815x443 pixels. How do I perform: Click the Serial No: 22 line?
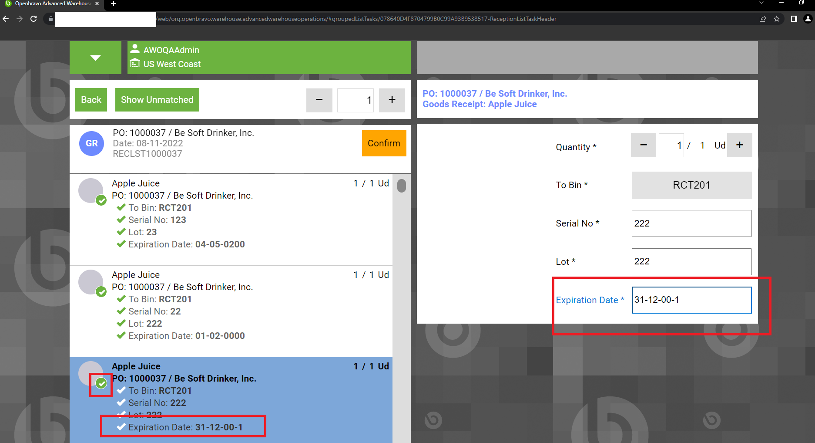point(148,311)
